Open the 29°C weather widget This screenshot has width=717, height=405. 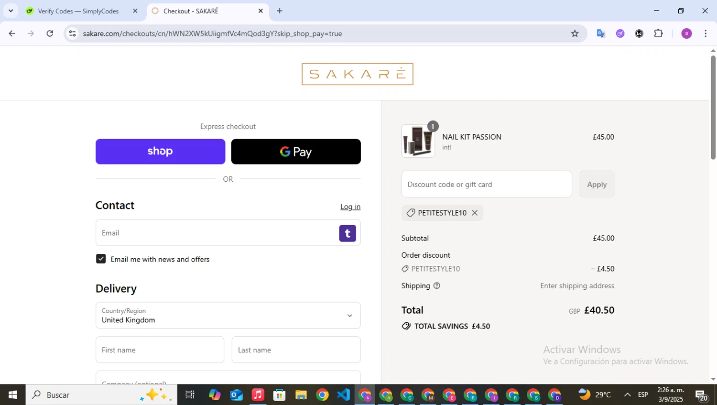pos(595,395)
